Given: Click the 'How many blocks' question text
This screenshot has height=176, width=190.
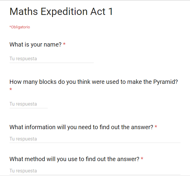Looking at the screenshot, I should tap(94, 82).
